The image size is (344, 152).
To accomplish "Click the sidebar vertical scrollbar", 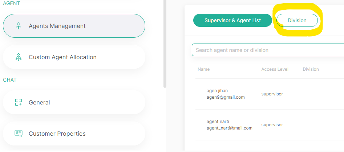I will pos(165,44).
